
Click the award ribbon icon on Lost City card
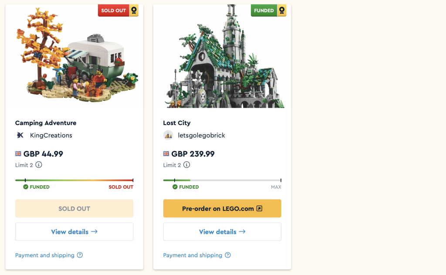282,11
